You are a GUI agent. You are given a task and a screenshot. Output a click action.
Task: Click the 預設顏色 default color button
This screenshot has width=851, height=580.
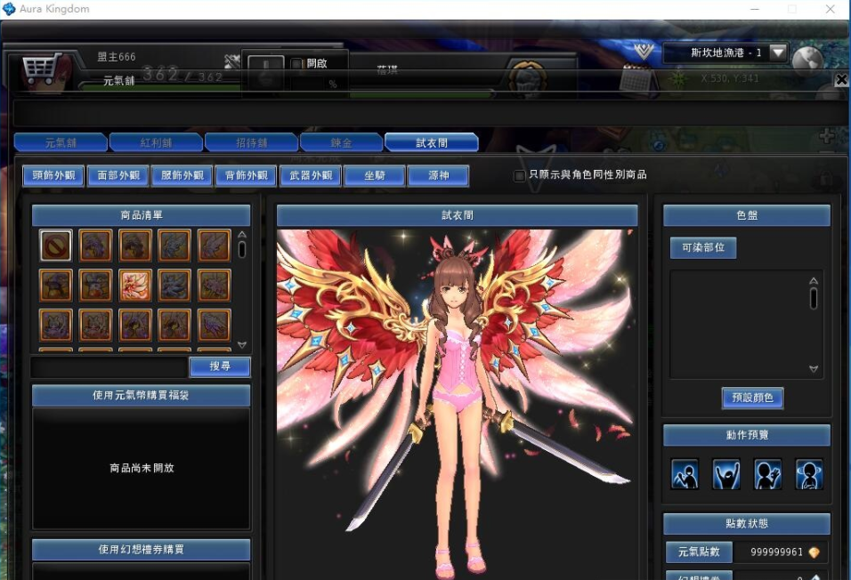(x=752, y=399)
